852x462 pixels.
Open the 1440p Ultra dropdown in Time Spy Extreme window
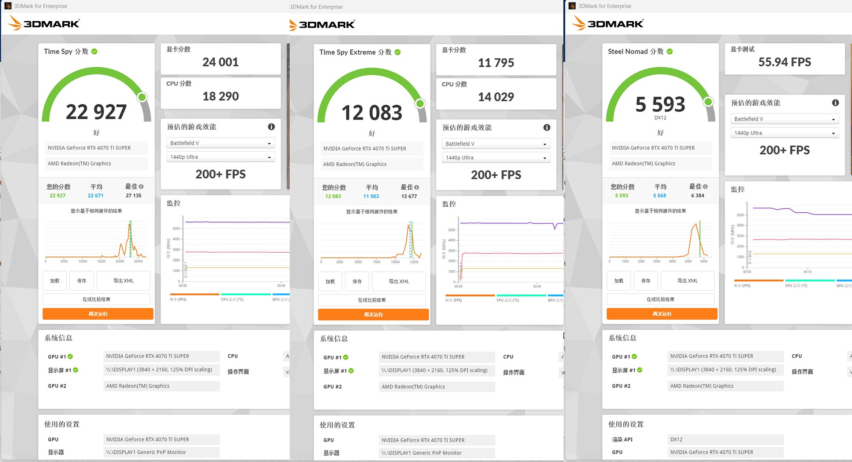pos(496,158)
